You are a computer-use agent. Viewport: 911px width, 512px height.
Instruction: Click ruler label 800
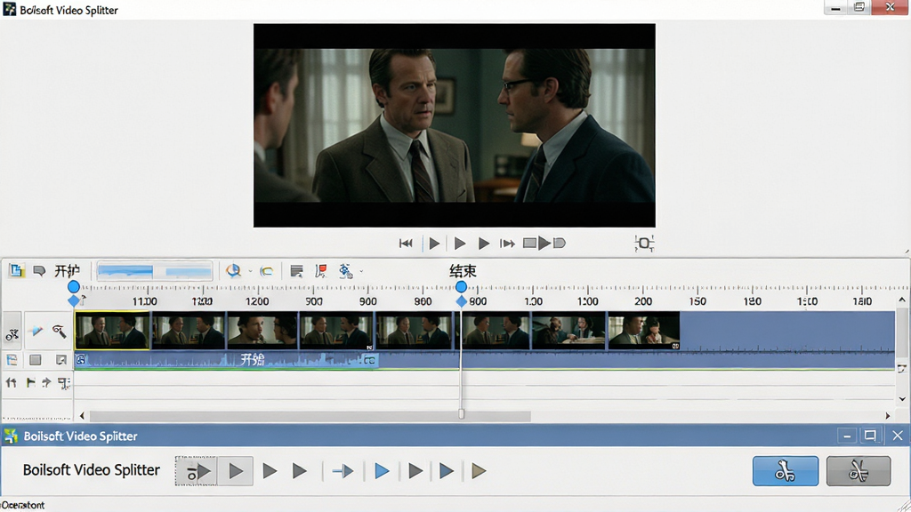pyautogui.click(x=478, y=301)
